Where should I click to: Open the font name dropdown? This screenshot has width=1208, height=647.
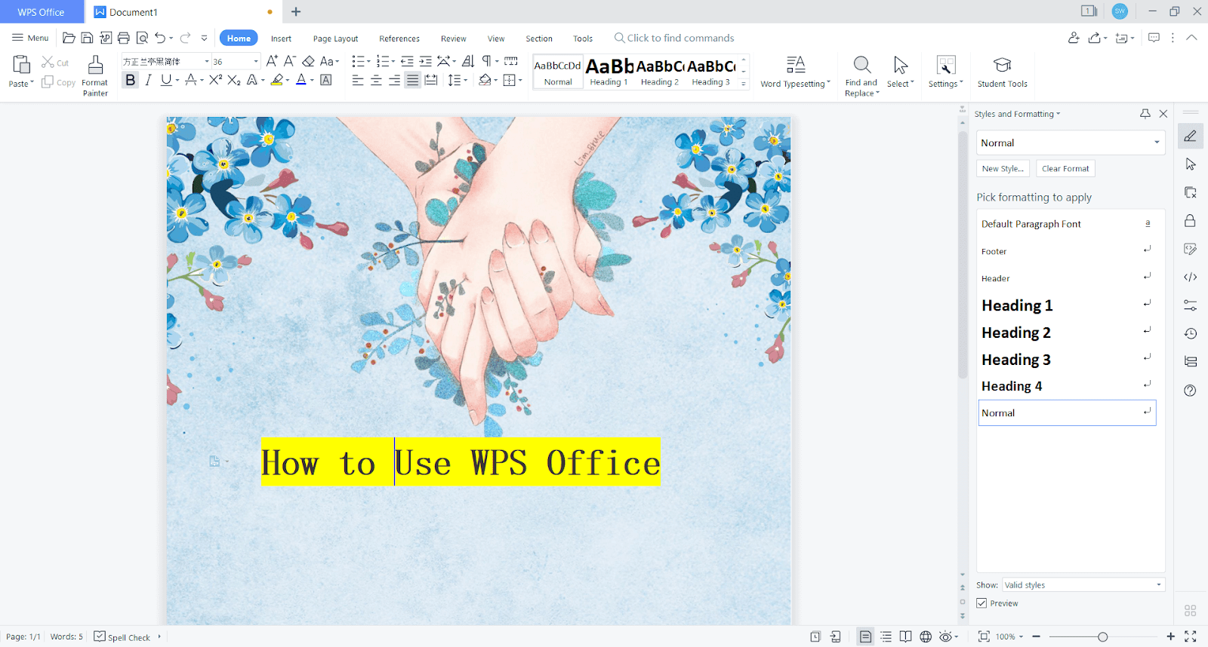207,61
